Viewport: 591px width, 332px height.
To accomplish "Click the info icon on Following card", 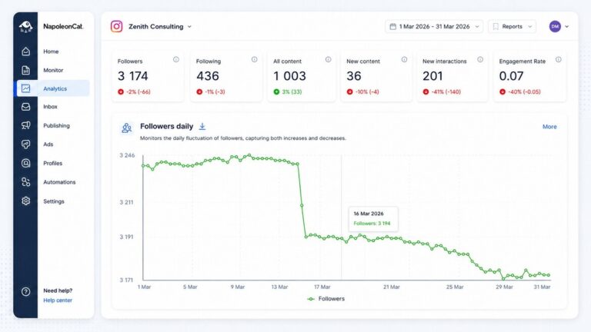I will coord(255,59).
